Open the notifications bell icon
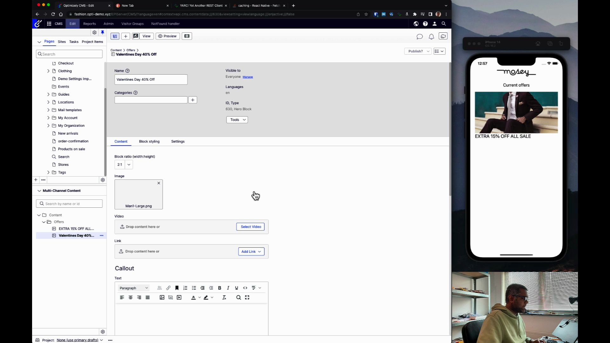The height and width of the screenshot is (343, 610). tap(431, 36)
